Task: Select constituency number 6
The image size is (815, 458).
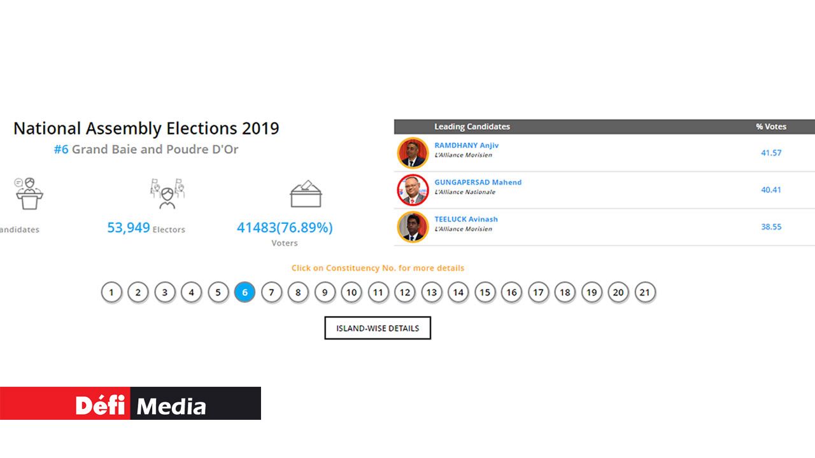Action: (244, 293)
